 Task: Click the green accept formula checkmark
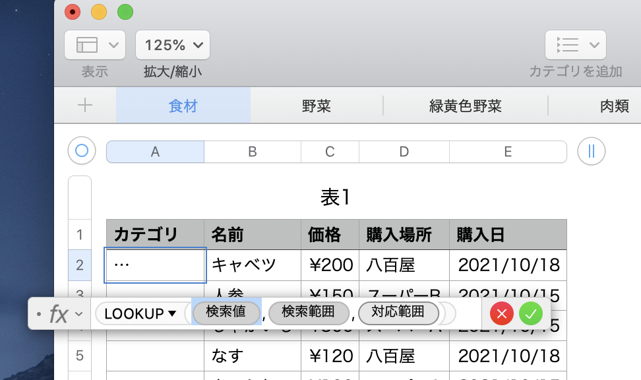point(530,313)
